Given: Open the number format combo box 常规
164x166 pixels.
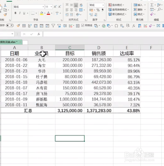Looking at the screenshot, I should 97,5.
